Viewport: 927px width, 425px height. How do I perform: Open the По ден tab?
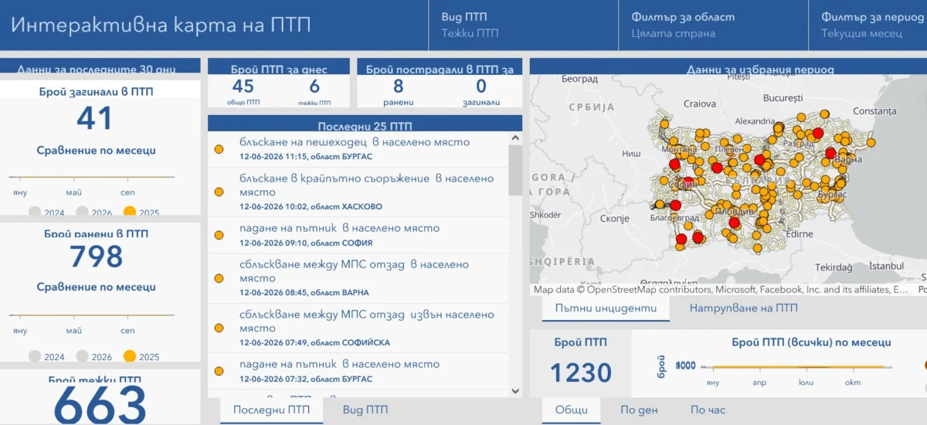[x=639, y=410]
